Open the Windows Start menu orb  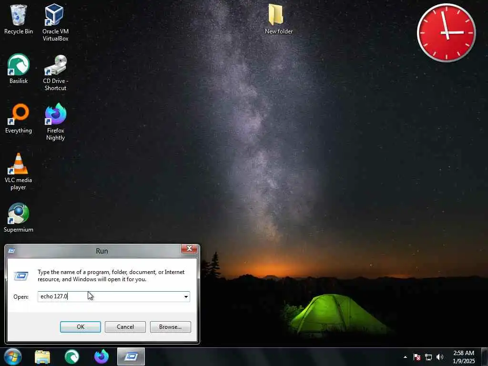(x=13, y=356)
